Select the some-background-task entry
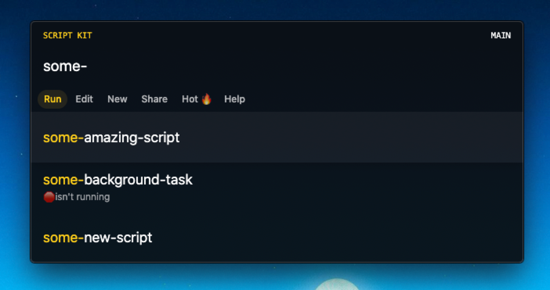The width and height of the screenshot is (550, 290). [x=277, y=188]
